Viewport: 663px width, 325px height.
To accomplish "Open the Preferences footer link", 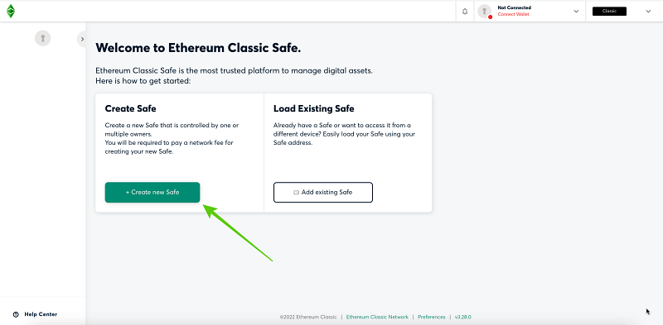I will 431,317.
